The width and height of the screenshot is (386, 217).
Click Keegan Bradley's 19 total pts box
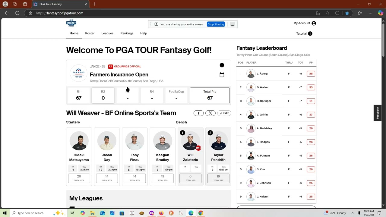163,178
